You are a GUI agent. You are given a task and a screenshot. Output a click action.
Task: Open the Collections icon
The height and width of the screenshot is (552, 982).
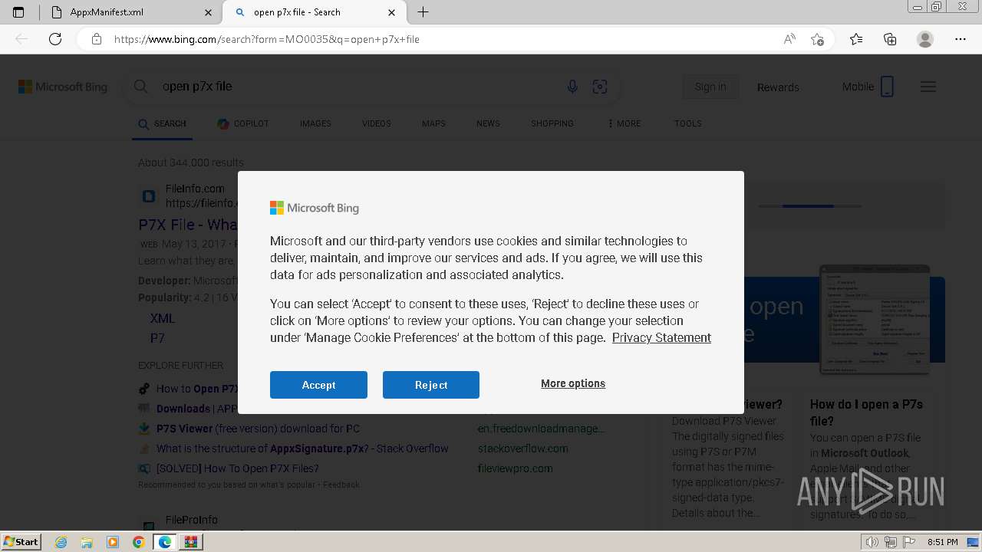(890, 39)
